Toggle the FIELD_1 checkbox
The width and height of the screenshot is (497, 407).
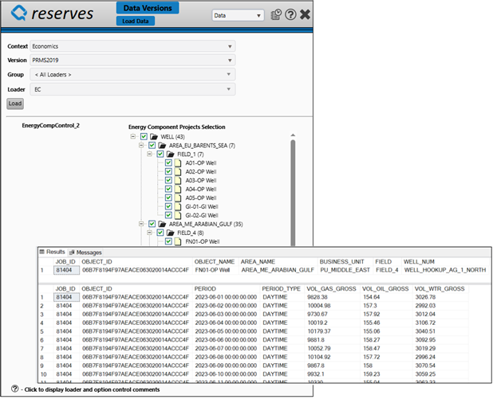pos(160,154)
